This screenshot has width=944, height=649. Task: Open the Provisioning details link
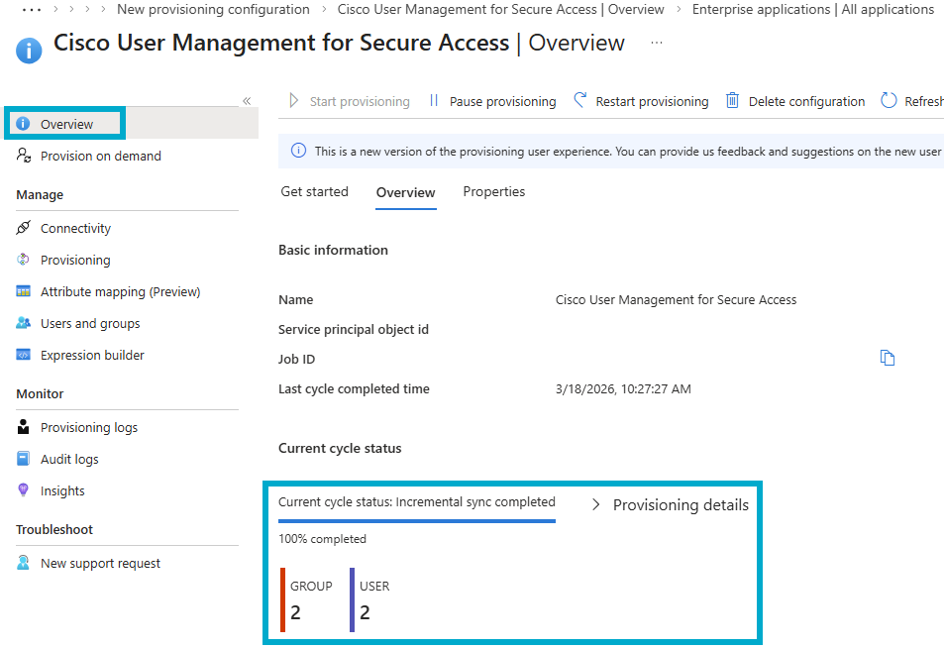pyautogui.click(x=681, y=505)
